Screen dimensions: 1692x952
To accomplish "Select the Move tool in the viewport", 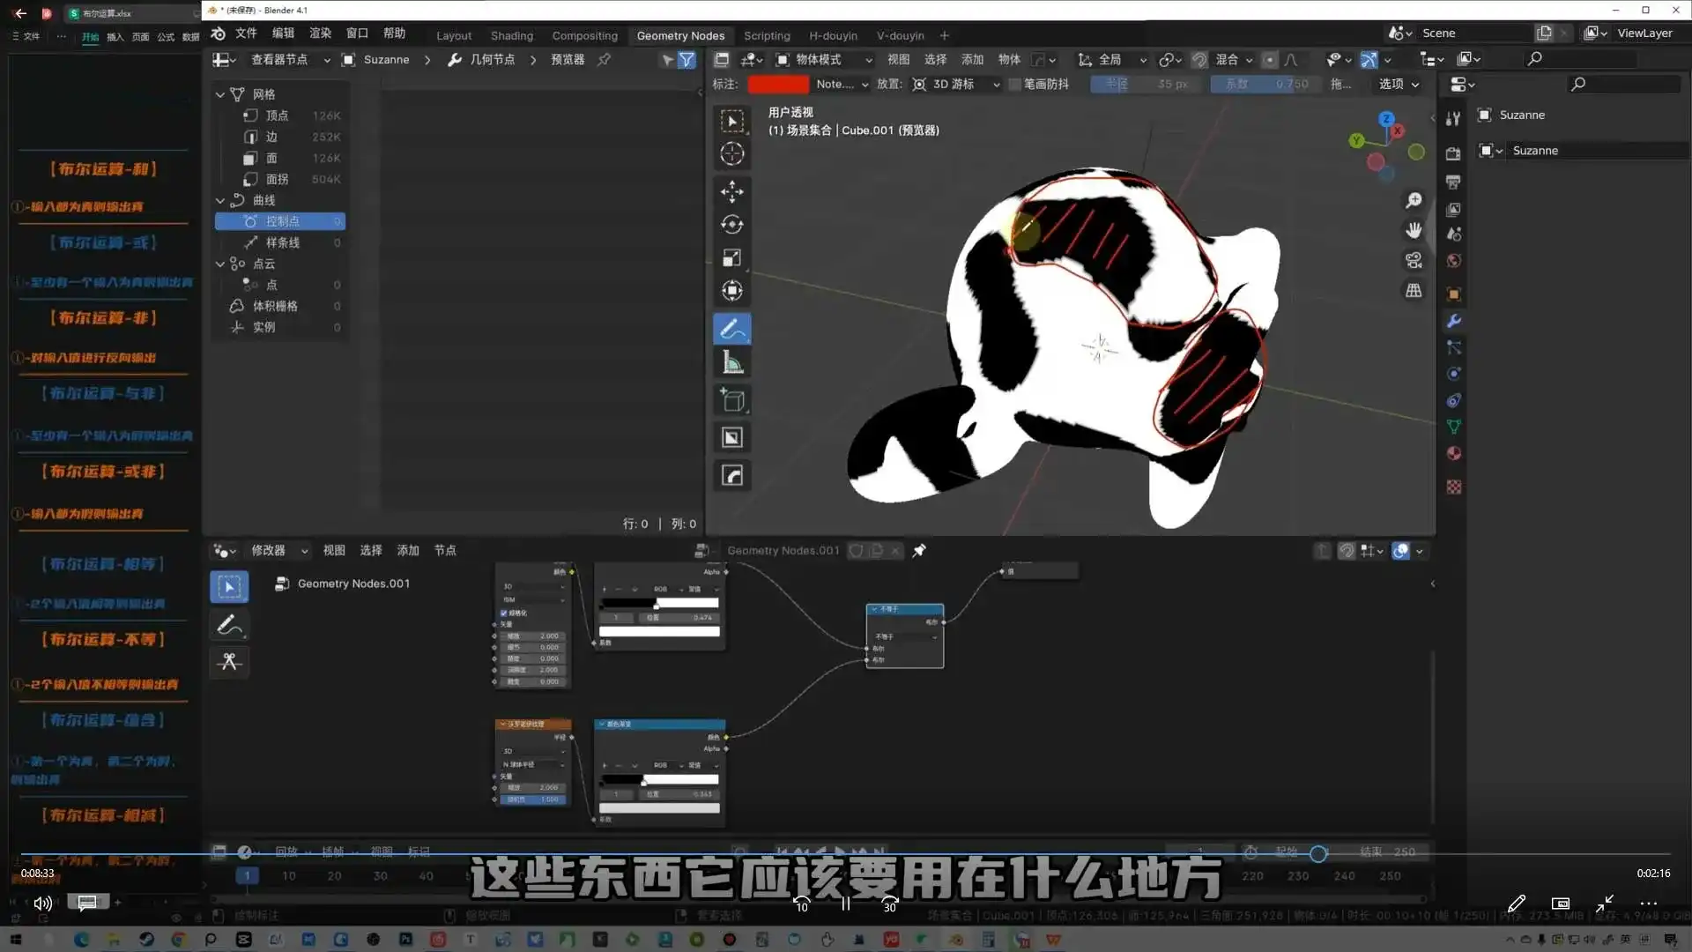I will [x=732, y=191].
